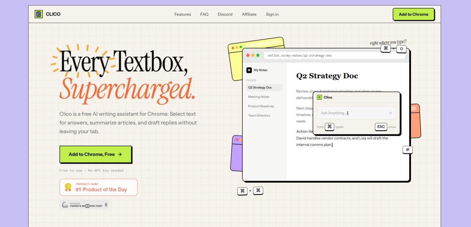Click the @ key icon

coord(407,150)
